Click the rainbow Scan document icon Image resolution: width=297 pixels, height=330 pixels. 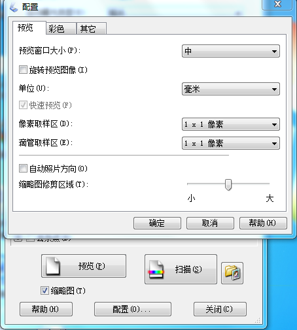pos(156,269)
